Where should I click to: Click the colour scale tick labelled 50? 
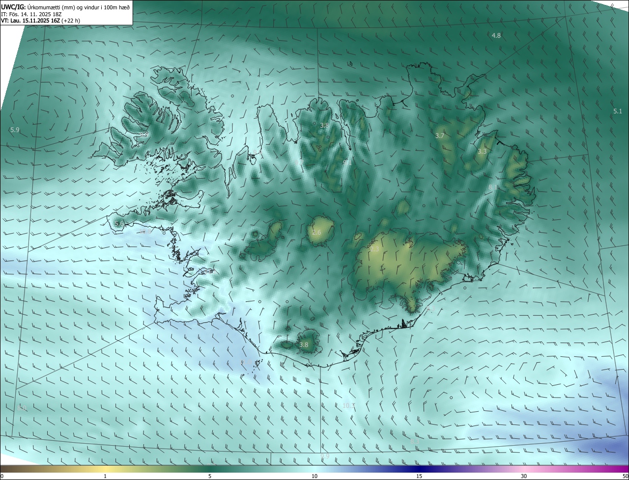tap(625, 477)
